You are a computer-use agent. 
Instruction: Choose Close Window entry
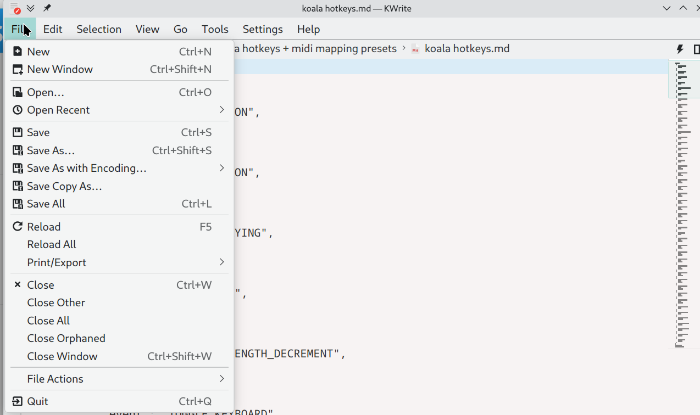[119, 356]
